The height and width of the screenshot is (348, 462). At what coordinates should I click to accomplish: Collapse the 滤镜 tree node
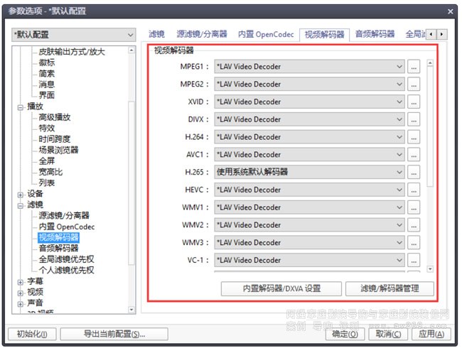(21, 205)
